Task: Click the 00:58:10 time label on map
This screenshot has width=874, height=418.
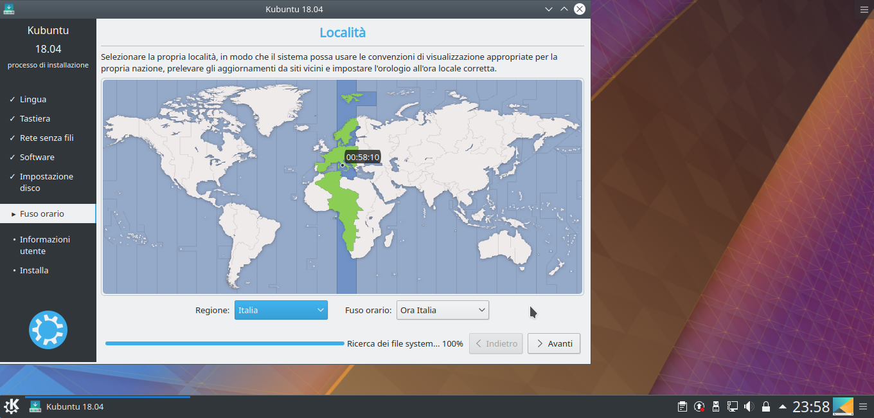Action: click(x=362, y=157)
